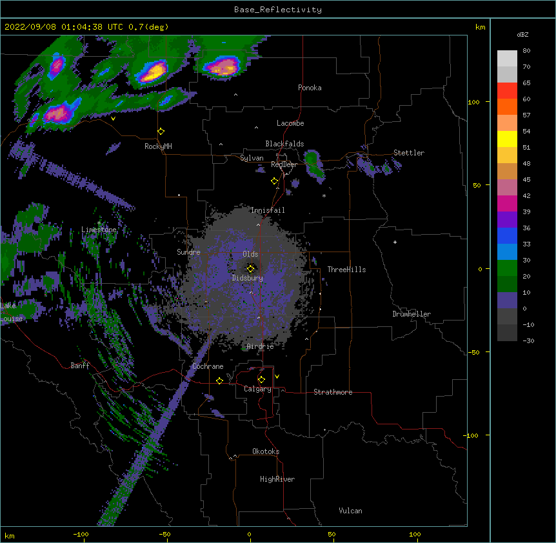
Task: Click the Calgary city label
Action: pyautogui.click(x=257, y=389)
